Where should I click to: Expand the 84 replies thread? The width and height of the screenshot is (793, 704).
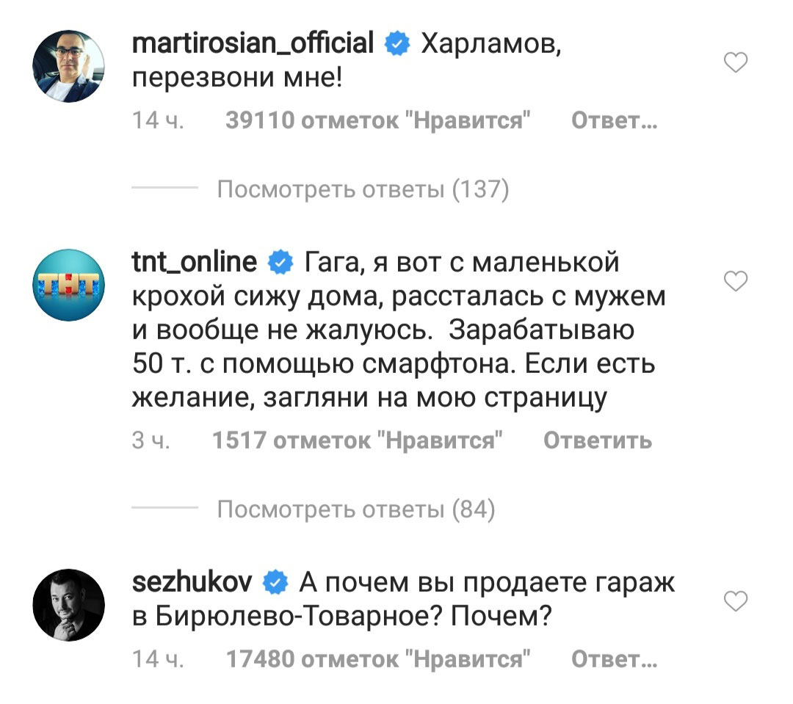click(x=356, y=509)
